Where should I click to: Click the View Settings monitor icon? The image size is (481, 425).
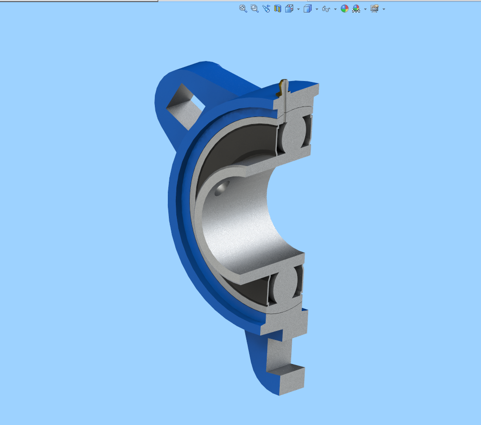pyautogui.click(x=375, y=8)
